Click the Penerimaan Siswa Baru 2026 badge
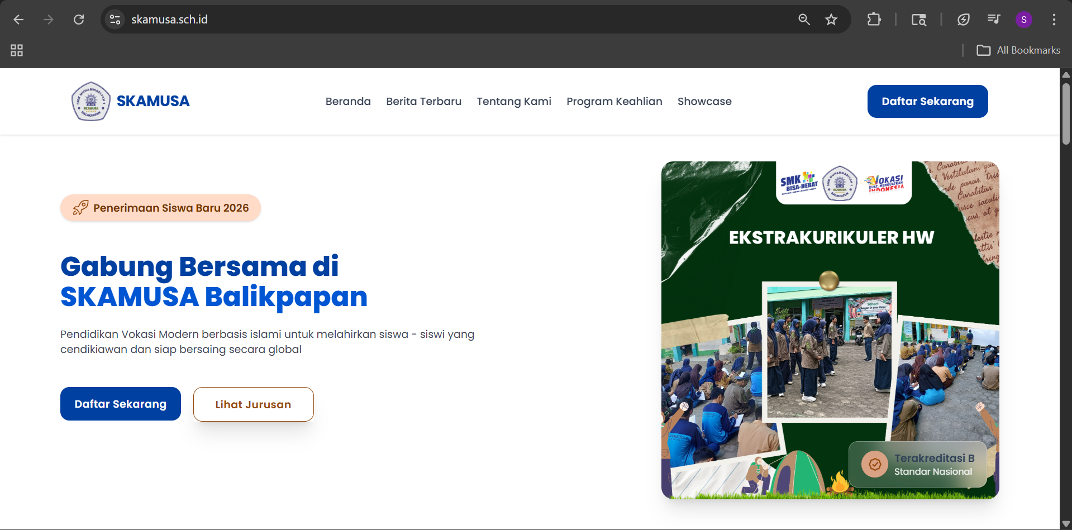Screen dimensions: 1072x530 tap(160, 208)
